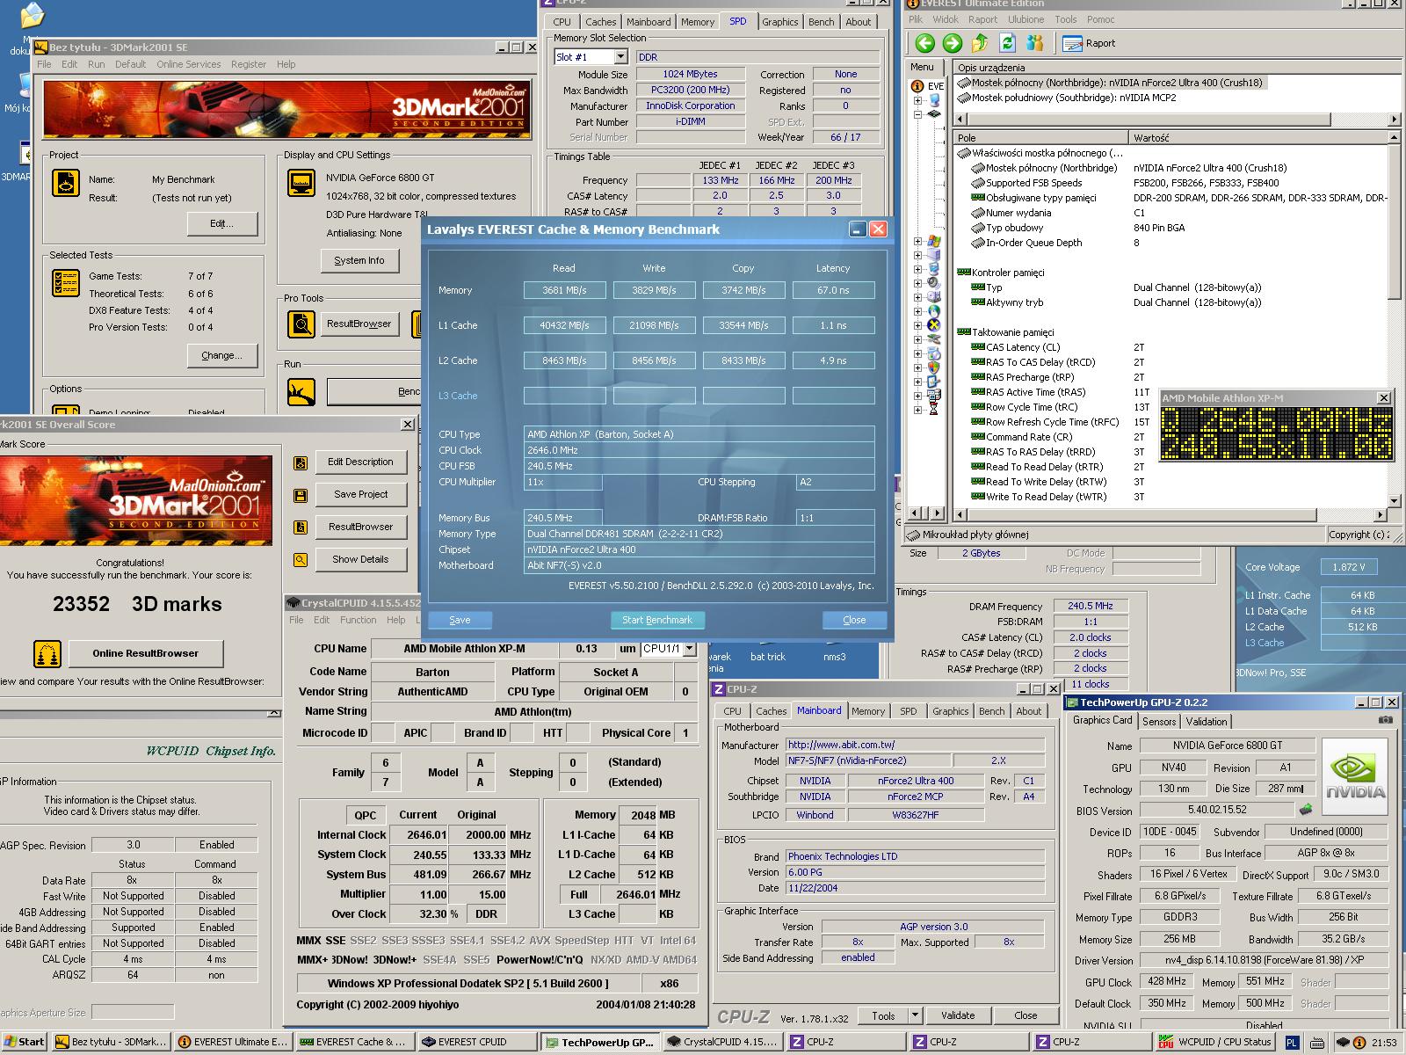Click GPU-Z BIOS save icon
Image resolution: width=1406 pixels, height=1055 pixels.
[x=1307, y=810]
